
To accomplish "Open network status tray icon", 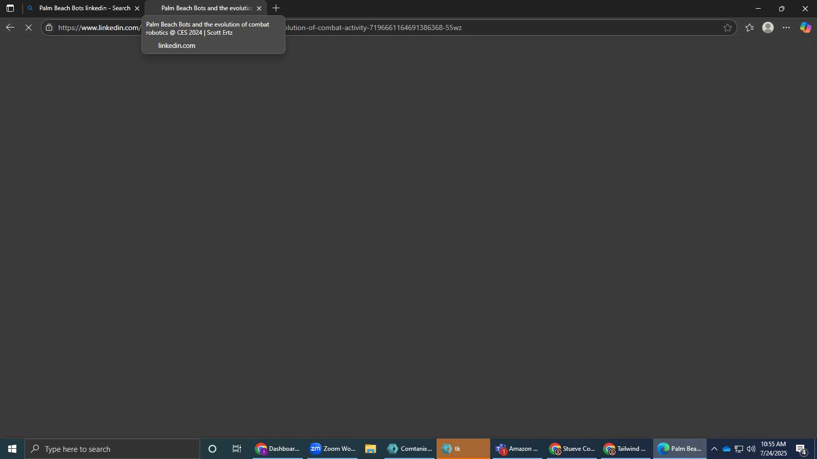I will point(739,449).
